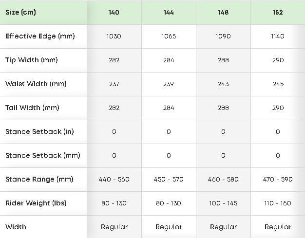The height and width of the screenshot is (238, 305).
Task: Click the Size (cm) header cell
Action: (x=20, y=12)
